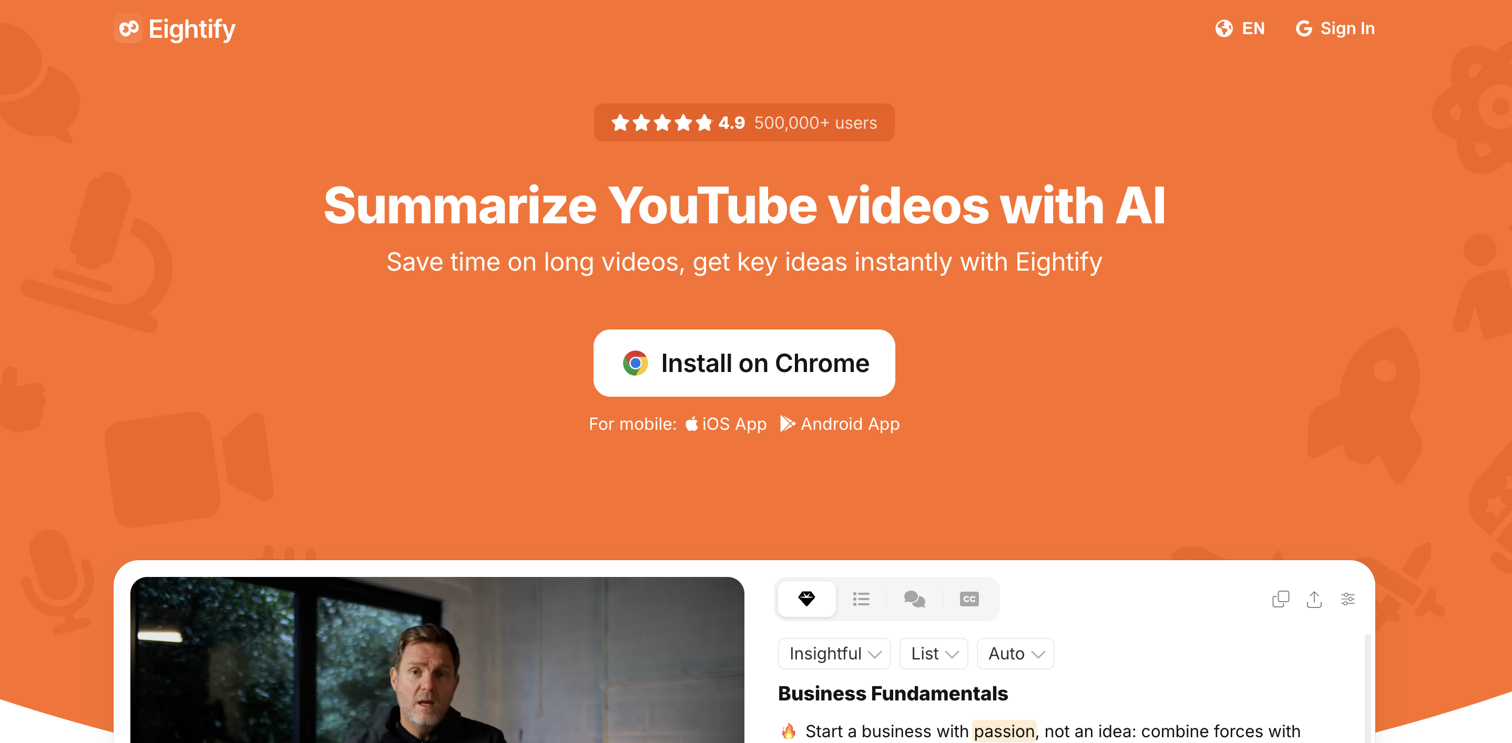Click the Install on Chrome button
This screenshot has width=1512, height=743.
[x=744, y=363]
